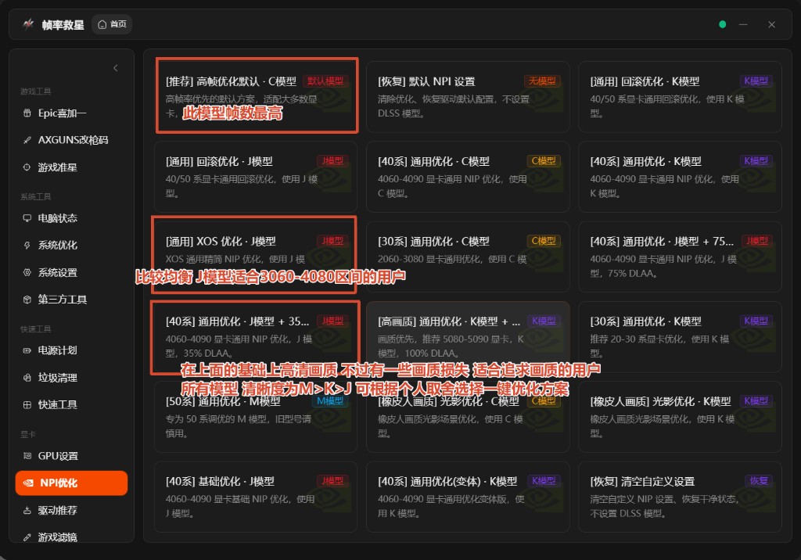Click the M模型 blue tag
The width and height of the screenshot is (801, 560).
click(330, 401)
